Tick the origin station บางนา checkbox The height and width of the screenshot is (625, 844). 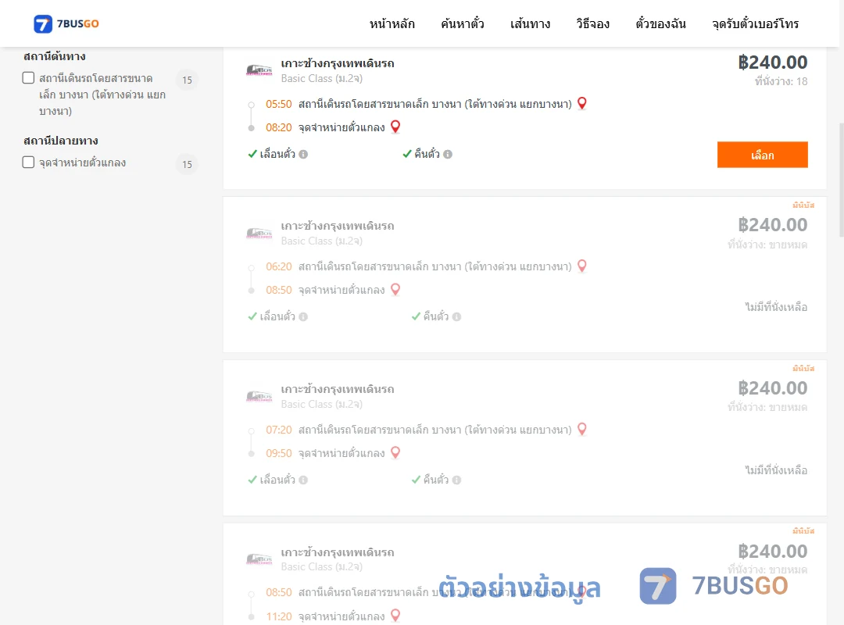29,77
